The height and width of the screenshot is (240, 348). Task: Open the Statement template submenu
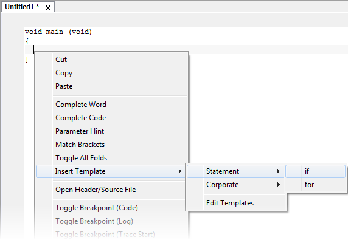(235, 171)
